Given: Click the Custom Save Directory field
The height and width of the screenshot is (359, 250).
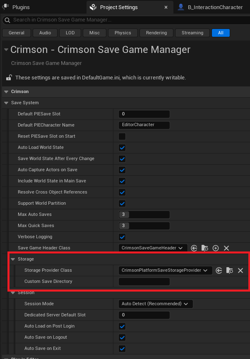Looking at the screenshot, I should (x=144, y=282).
